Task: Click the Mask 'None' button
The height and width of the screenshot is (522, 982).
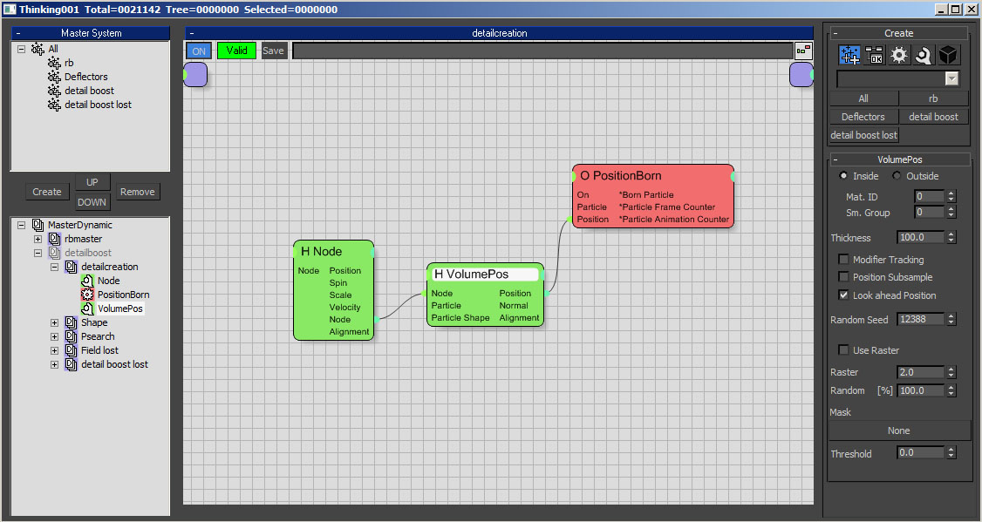Action: 898,430
